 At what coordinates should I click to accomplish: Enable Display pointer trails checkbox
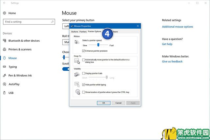[x=84, y=73]
